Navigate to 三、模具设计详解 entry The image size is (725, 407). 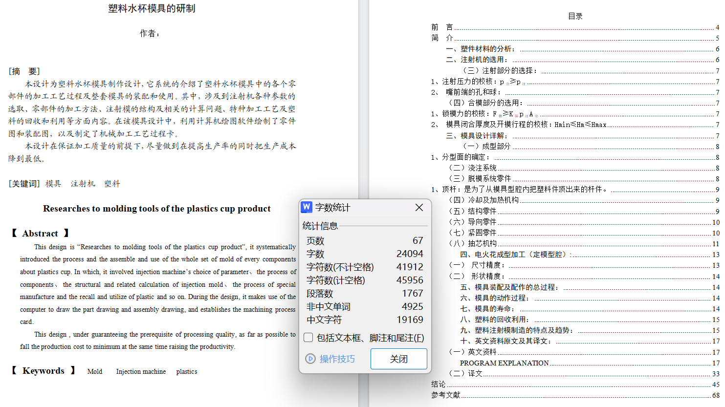click(477, 136)
